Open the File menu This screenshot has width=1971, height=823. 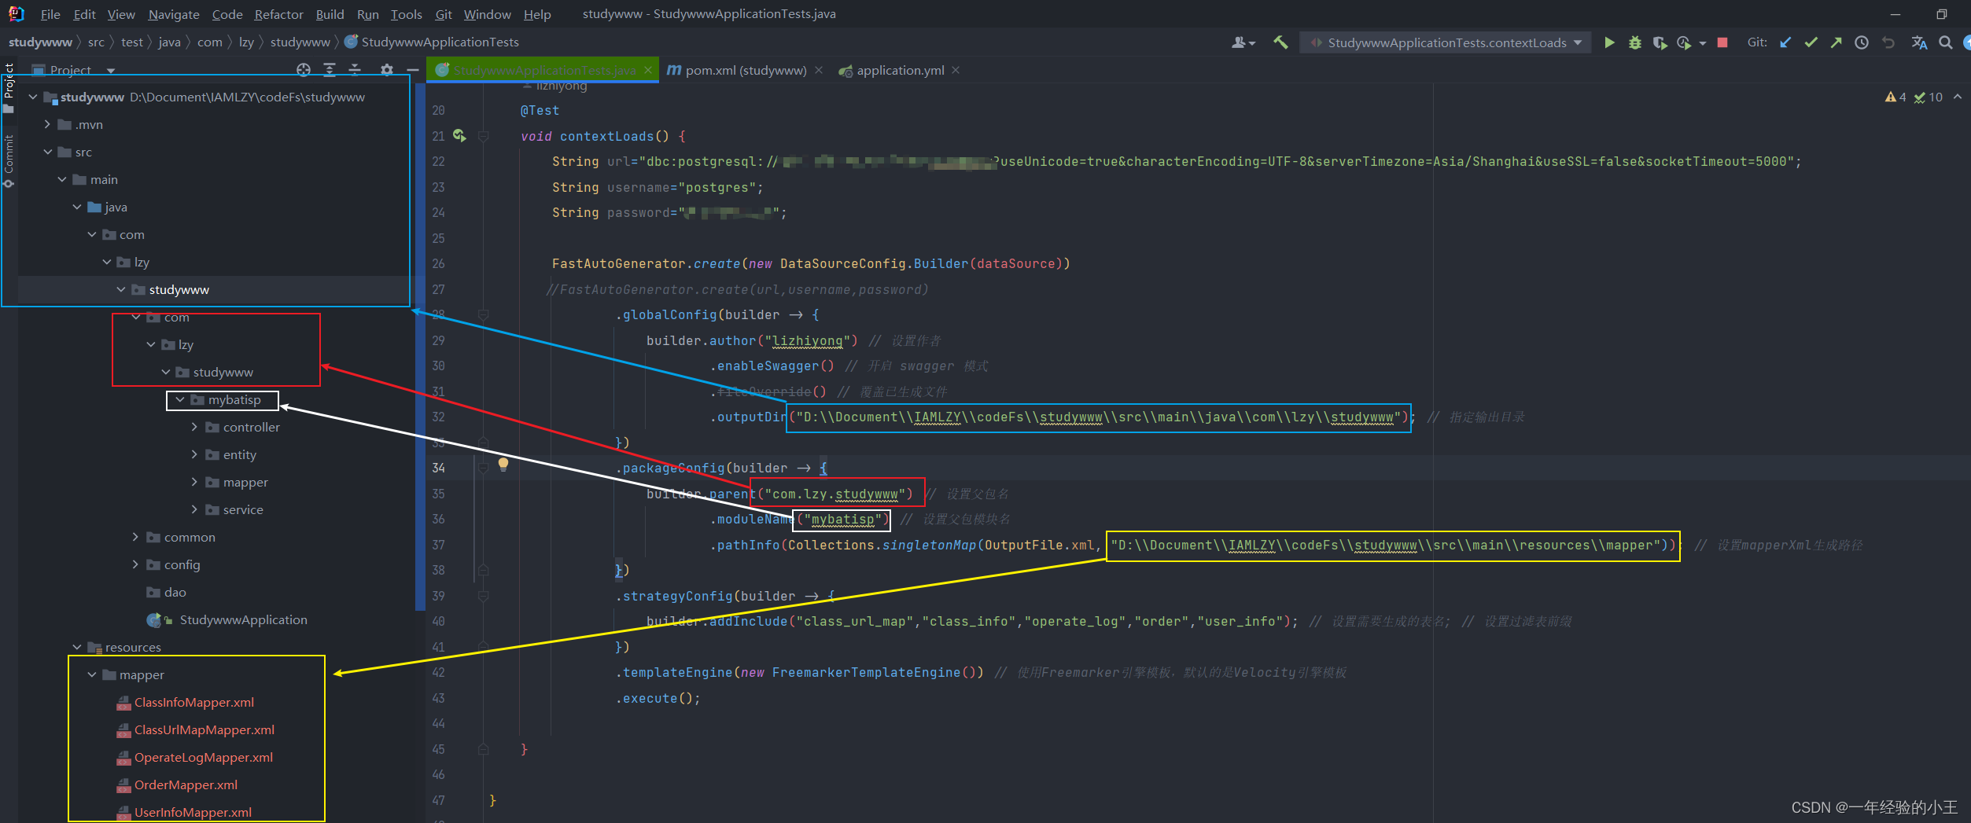click(x=50, y=14)
